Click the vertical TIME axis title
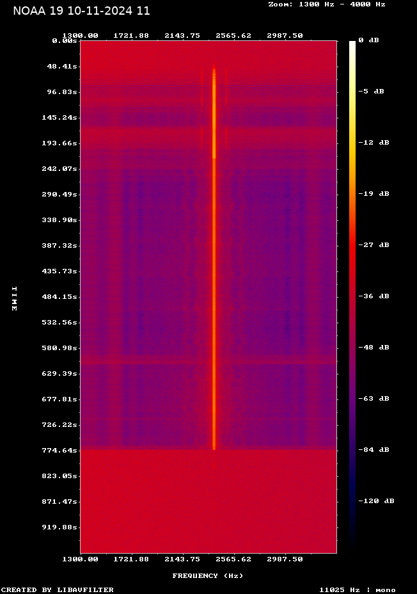This screenshot has width=417, height=594. tap(14, 298)
